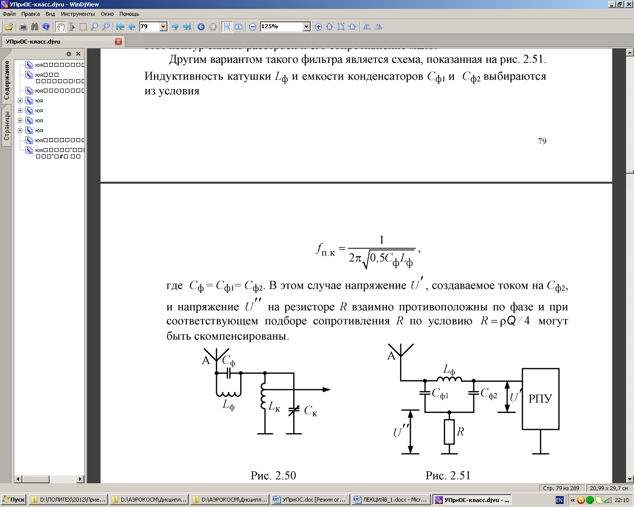Screen dimensions: 634x507
Task: Jump to the last page
Action: tap(187, 27)
